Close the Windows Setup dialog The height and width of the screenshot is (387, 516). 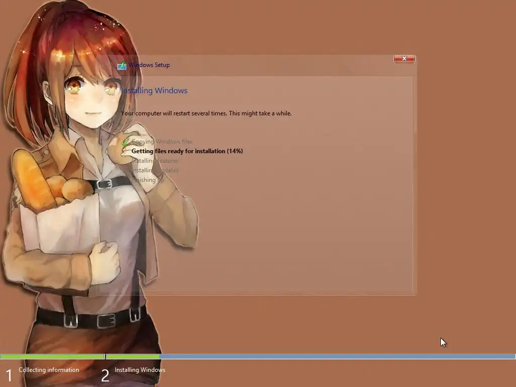tap(404, 58)
